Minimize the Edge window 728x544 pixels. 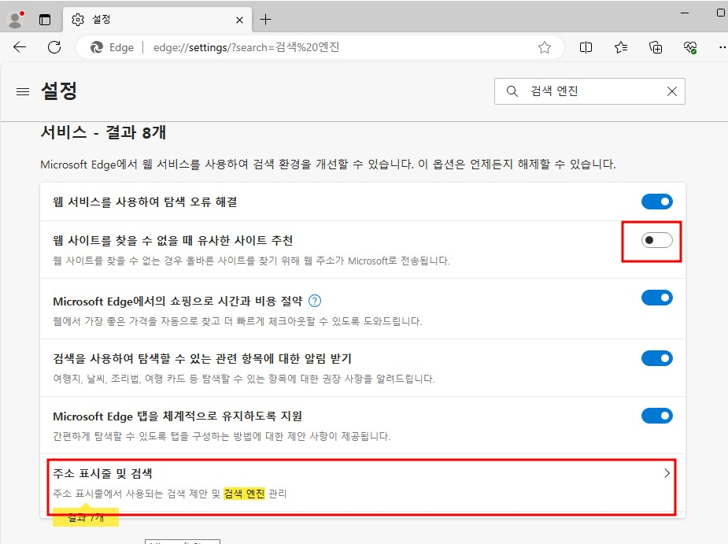[x=685, y=13]
